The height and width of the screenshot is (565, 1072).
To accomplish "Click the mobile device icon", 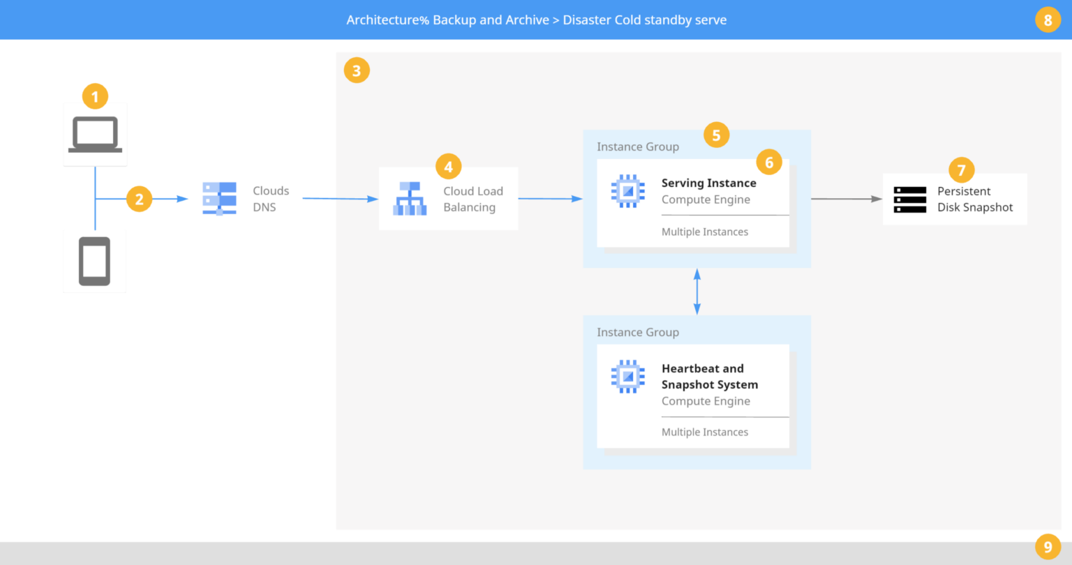I will pyautogui.click(x=94, y=260).
